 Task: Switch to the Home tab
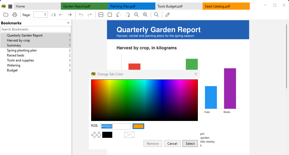(37, 6)
